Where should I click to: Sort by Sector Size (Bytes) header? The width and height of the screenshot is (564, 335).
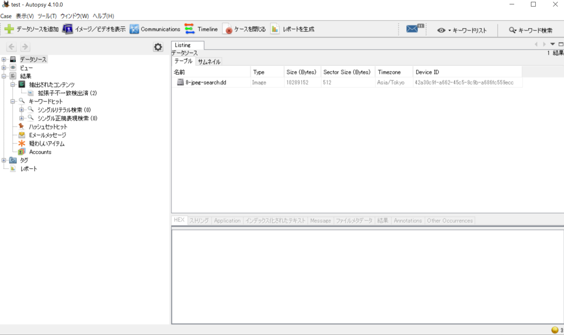pos(348,72)
